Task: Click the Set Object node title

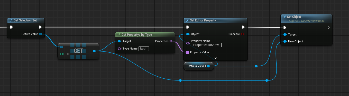Action: point(294,17)
